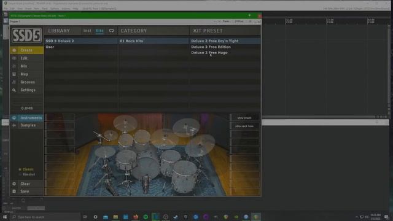Select the snare drum in the kit view
This screenshot has width=393, height=221.
point(126,160)
